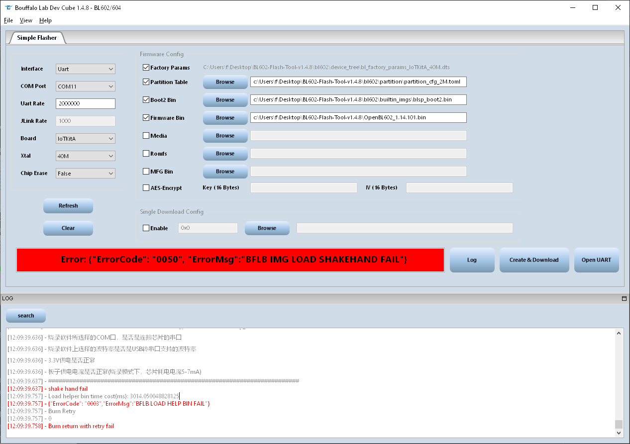Click the AES IV (16 Bytes) field
This screenshot has width=630, height=444.
click(459, 188)
